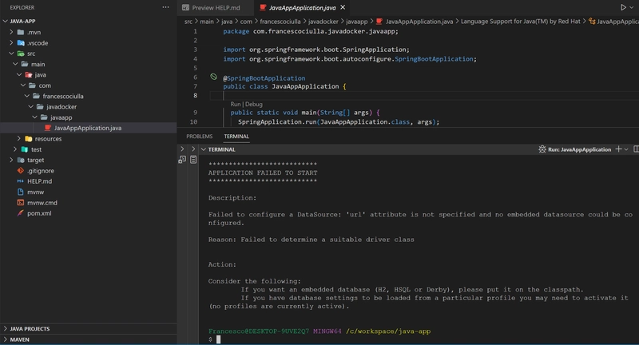The height and width of the screenshot is (345, 639).
Task: Open HELP.md from the explorer
Action: tap(88, 180)
